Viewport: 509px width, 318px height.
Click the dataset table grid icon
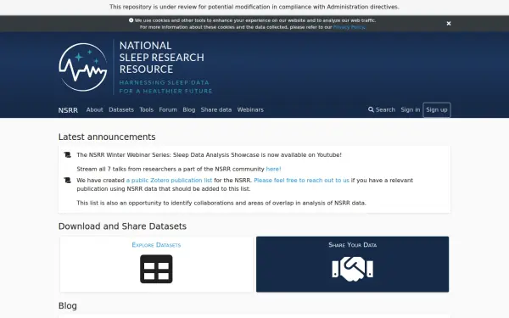[x=156, y=269]
